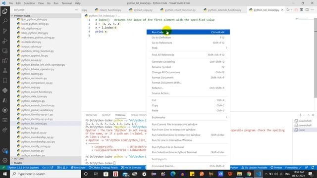Image resolution: width=317 pixels, height=178 pixels.
Task: Open Chrome from the taskbar
Action: (249, 174)
